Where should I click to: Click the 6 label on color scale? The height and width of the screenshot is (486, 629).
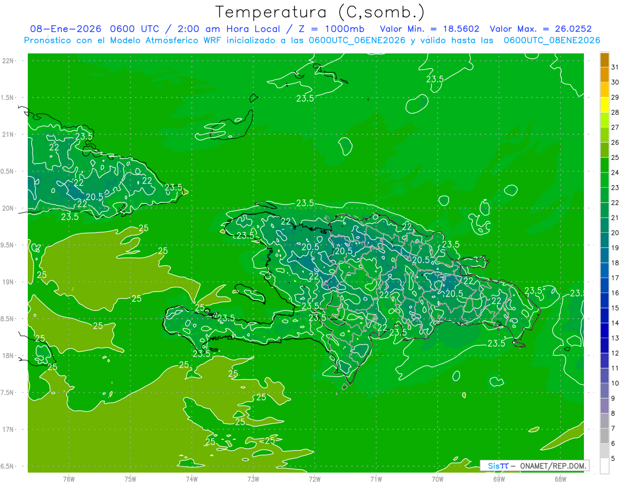pos(614,444)
